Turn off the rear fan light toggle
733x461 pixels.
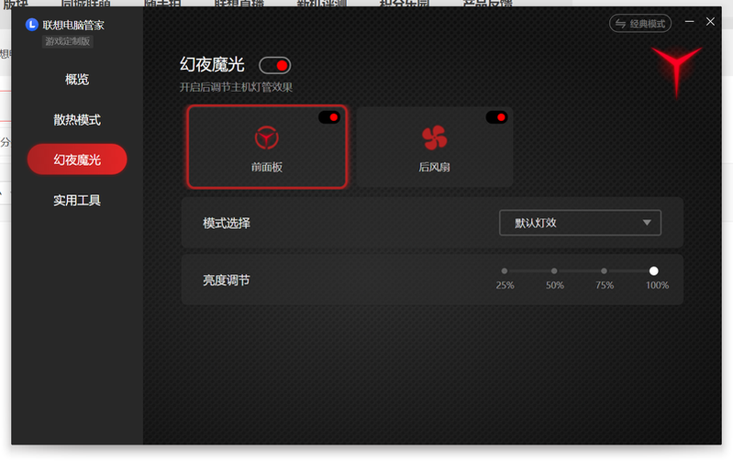tap(496, 117)
